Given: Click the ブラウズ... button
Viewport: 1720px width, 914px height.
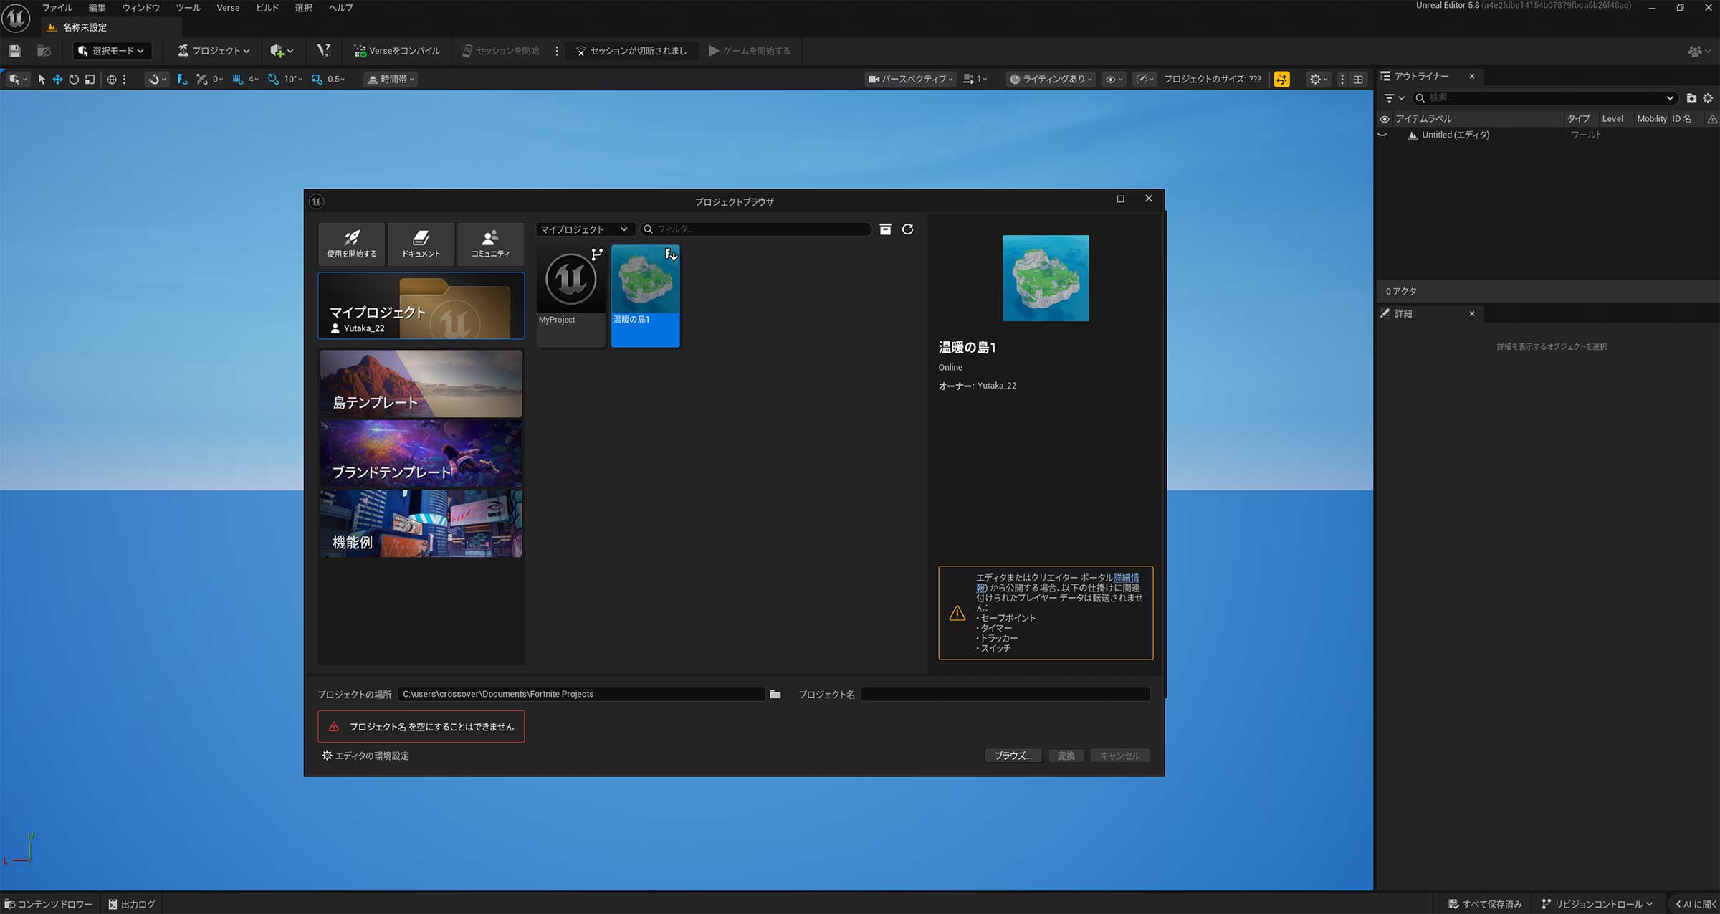Looking at the screenshot, I should (x=1013, y=756).
